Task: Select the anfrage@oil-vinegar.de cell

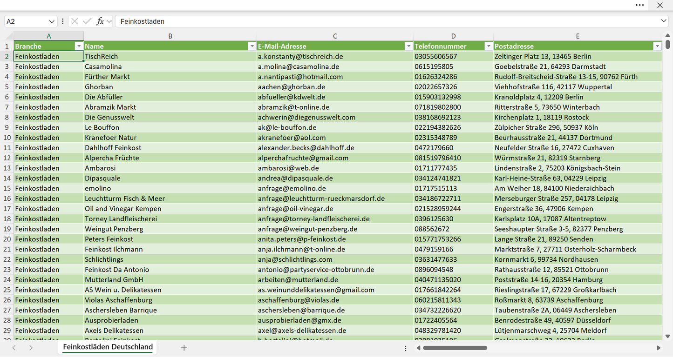Action: (335, 209)
